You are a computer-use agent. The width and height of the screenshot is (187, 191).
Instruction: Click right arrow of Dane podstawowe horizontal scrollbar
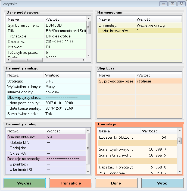(84, 60)
